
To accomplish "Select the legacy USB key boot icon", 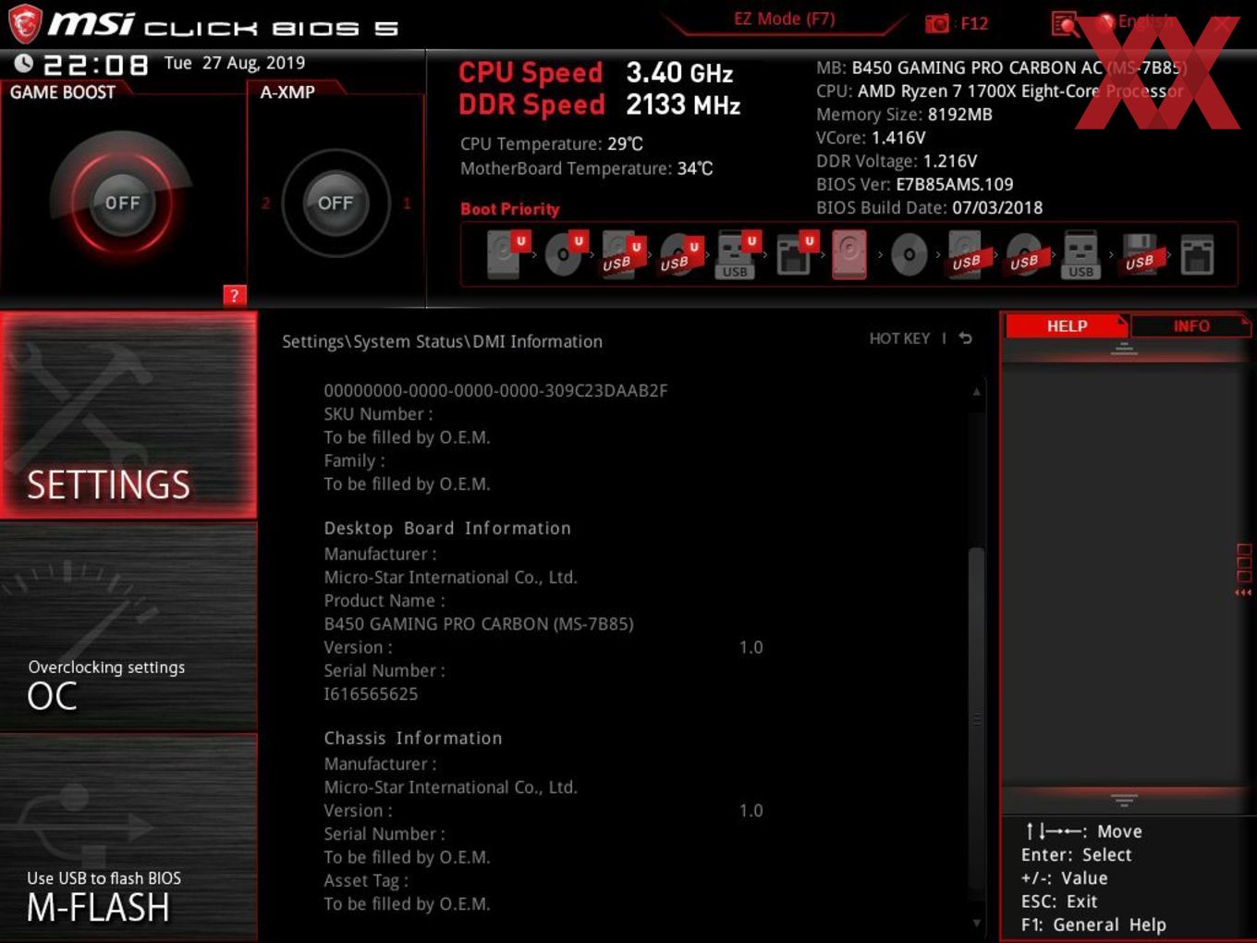I will (x=1081, y=254).
